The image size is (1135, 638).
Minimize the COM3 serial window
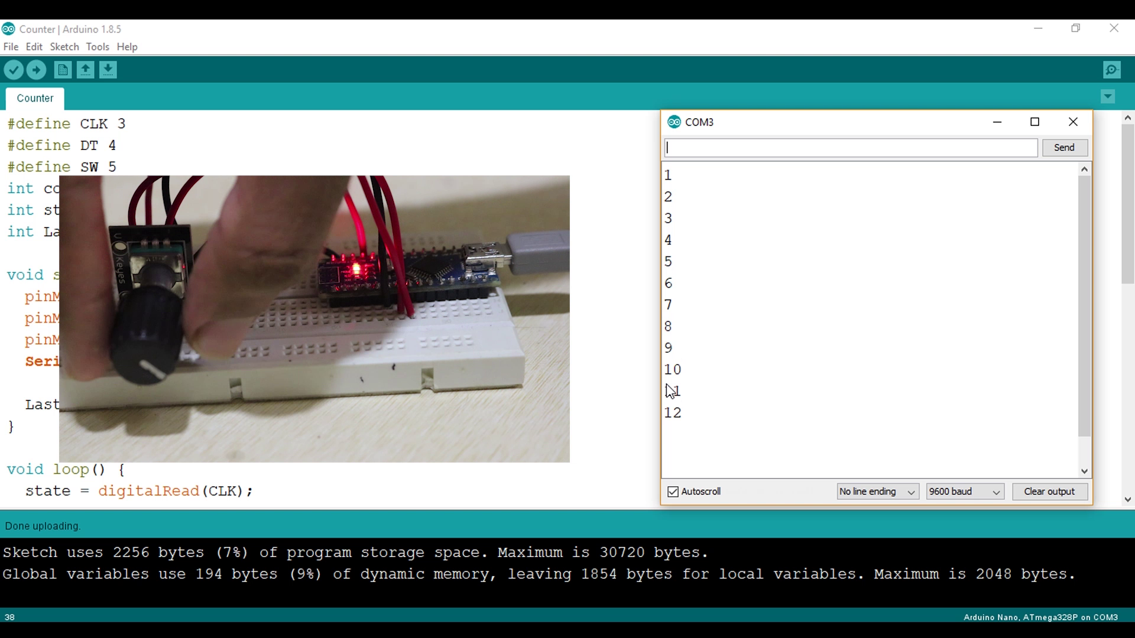pyautogui.click(x=998, y=122)
